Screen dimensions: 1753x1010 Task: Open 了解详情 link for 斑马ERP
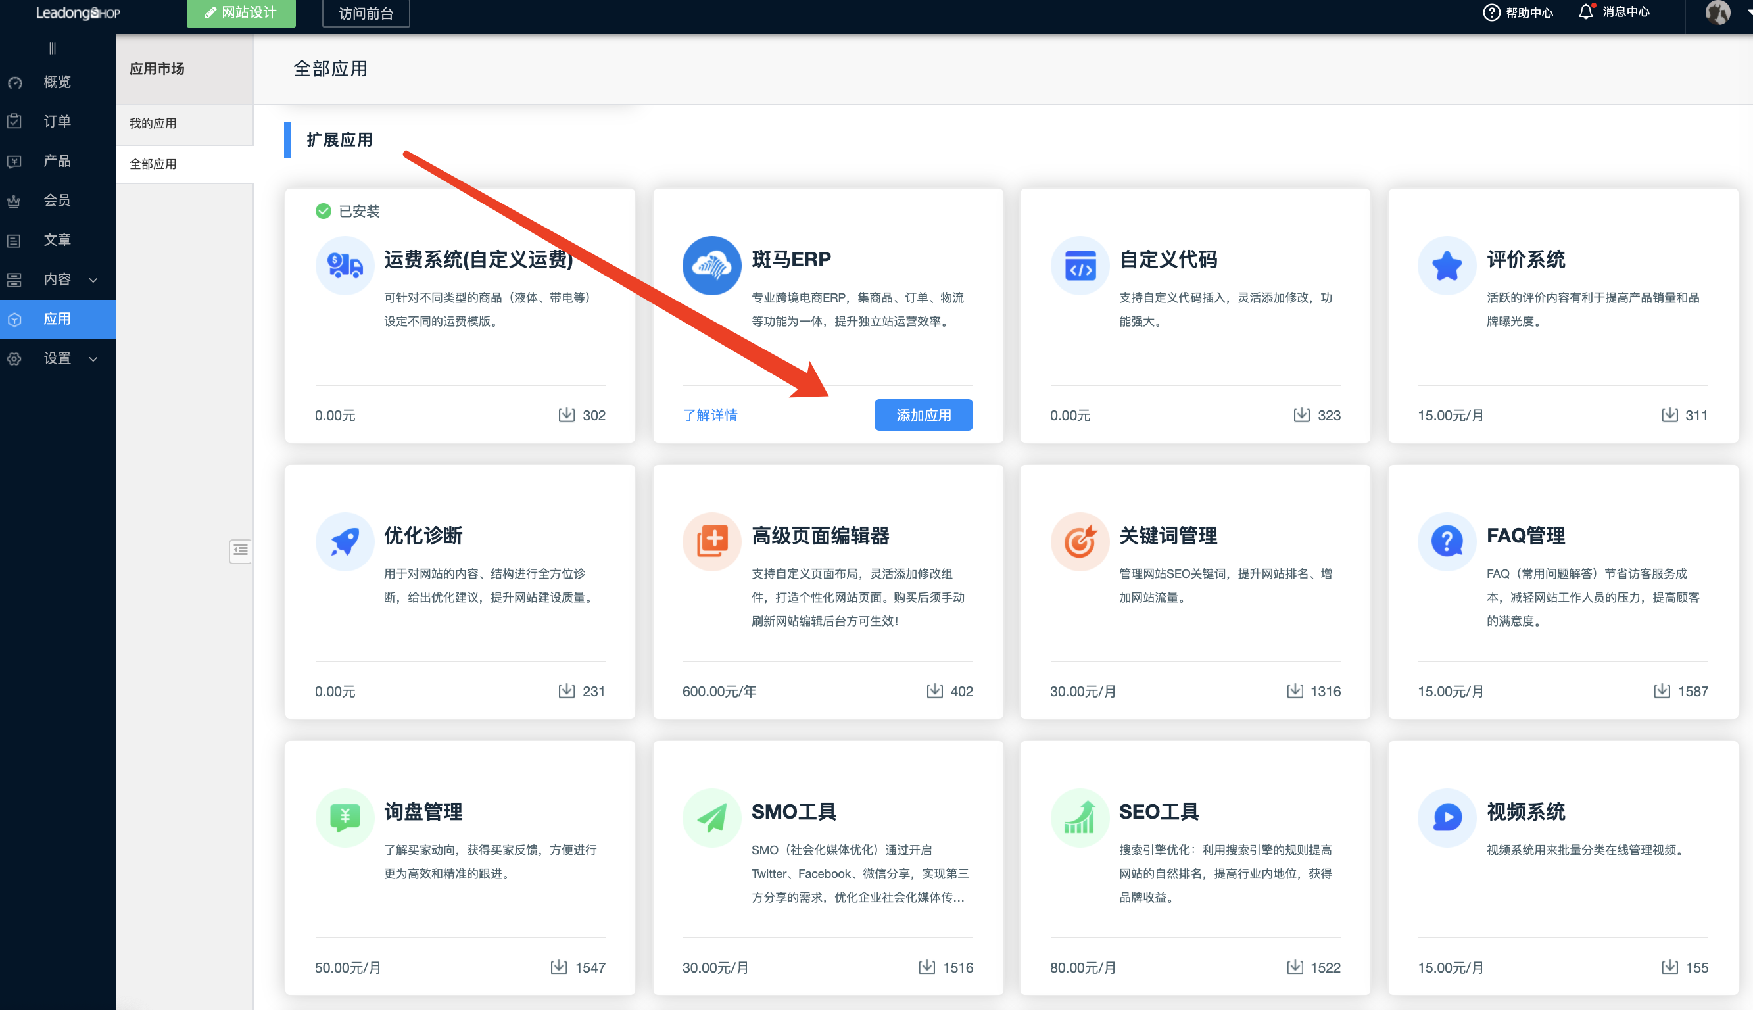[x=710, y=415]
